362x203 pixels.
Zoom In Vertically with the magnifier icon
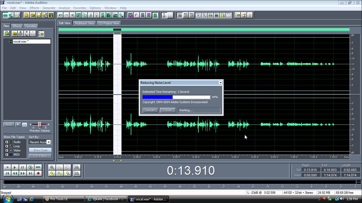[77, 167]
